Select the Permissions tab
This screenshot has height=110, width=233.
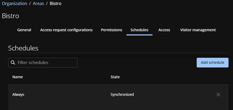pos(111,30)
